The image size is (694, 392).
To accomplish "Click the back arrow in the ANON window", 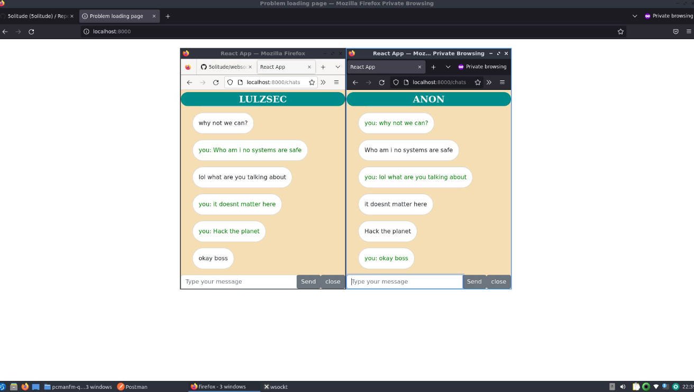I will [x=355, y=82].
